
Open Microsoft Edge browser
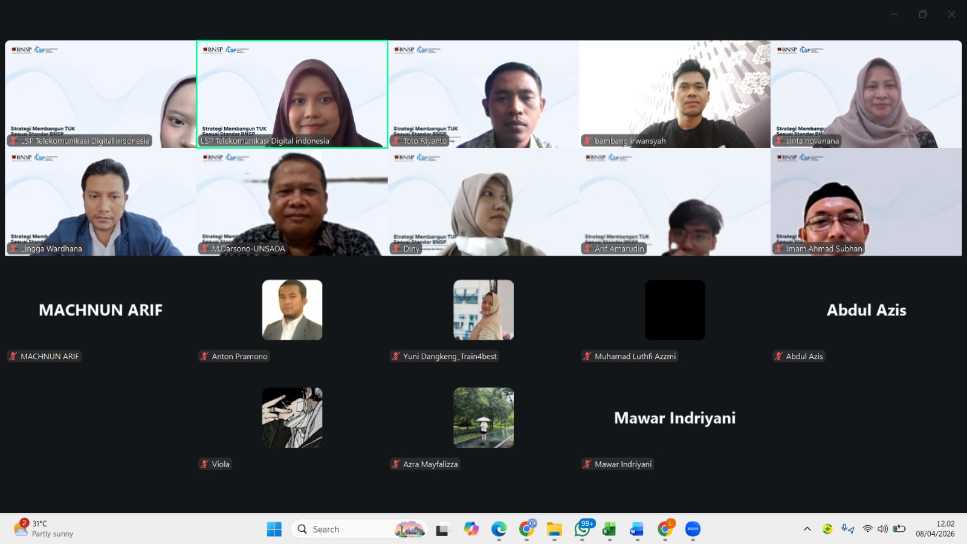click(499, 529)
